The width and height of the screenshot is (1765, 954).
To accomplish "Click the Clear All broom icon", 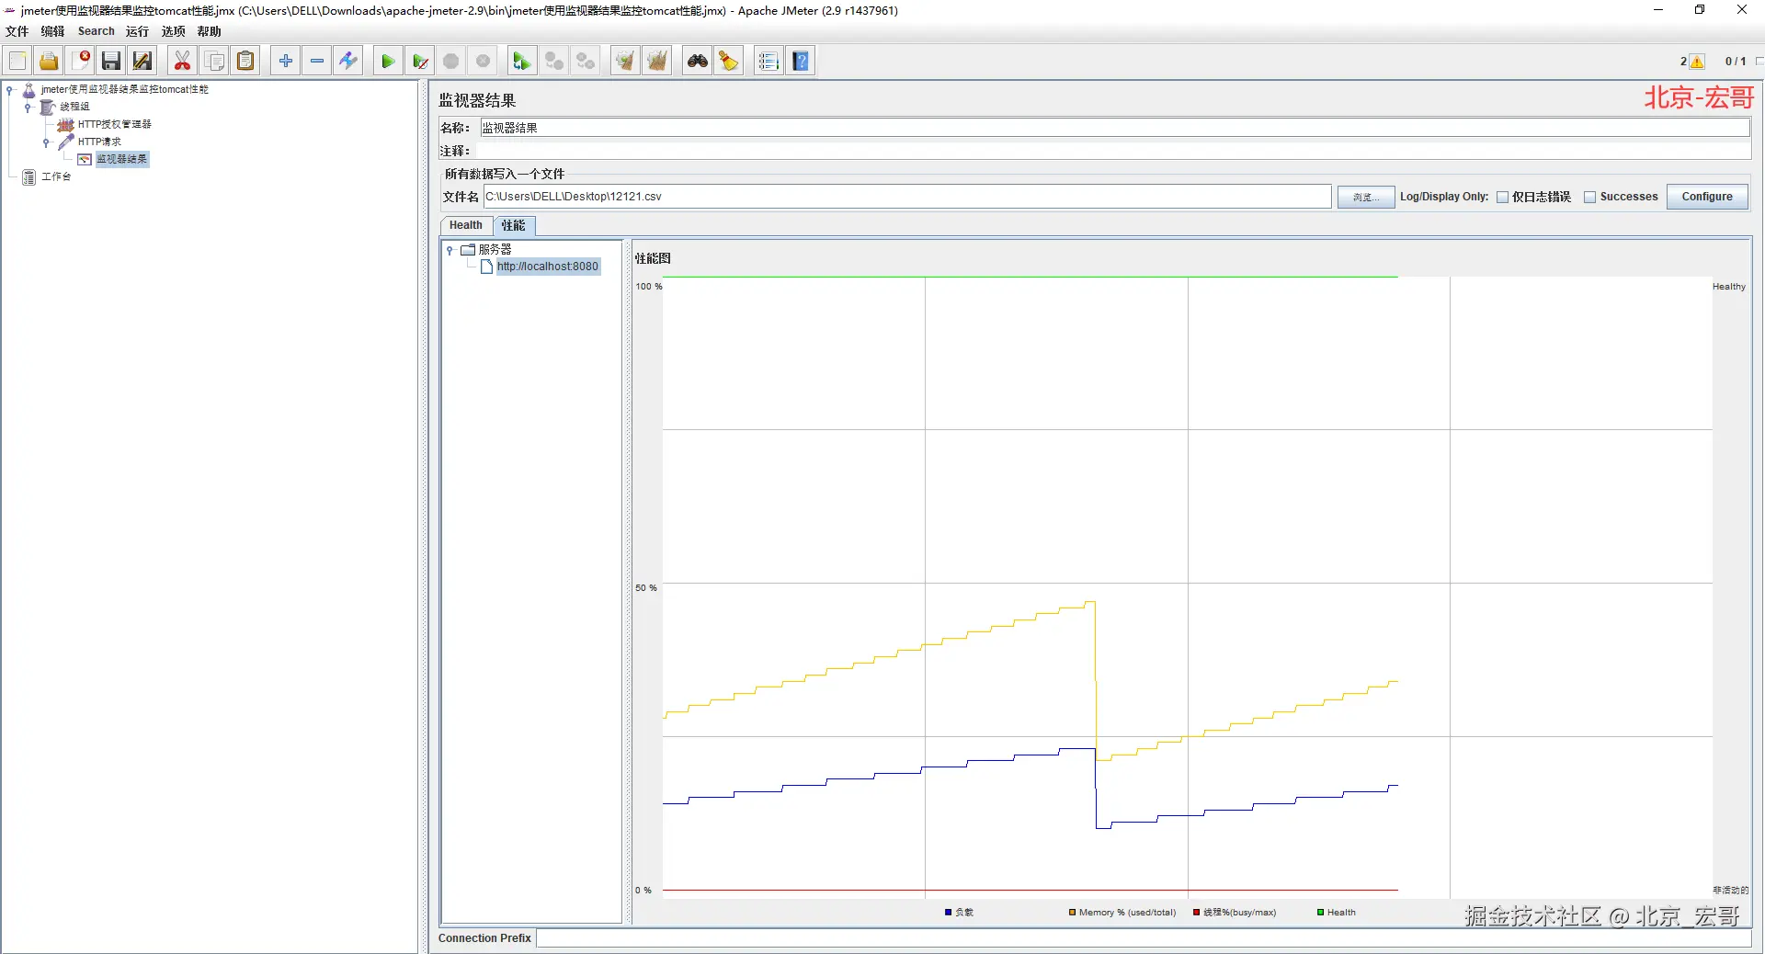I will (x=656, y=62).
